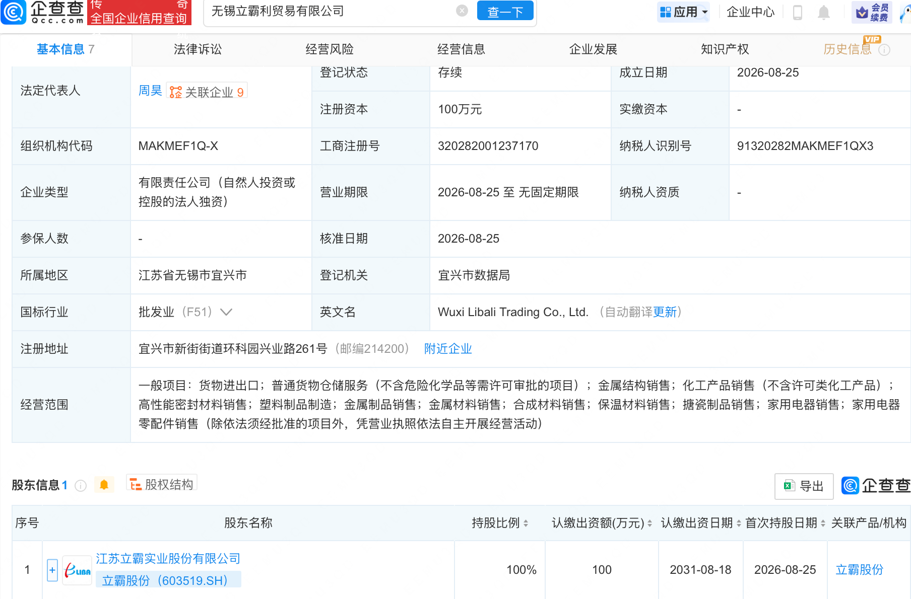The width and height of the screenshot is (911, 599).
Task: Click registration number 320282001237170
Action: point(488,146)
